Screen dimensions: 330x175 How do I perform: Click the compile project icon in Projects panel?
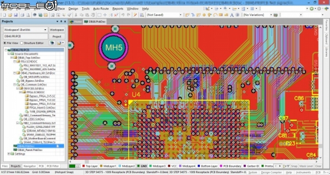click(x=52, y=43)
